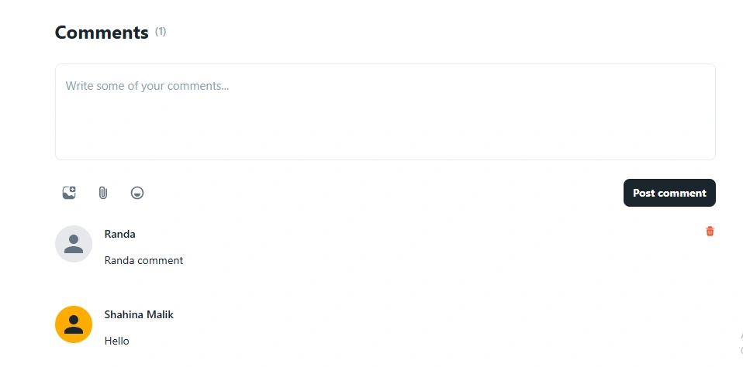
Task: Attach a file with the paperclip icon
Action: (x=103, y=193)
